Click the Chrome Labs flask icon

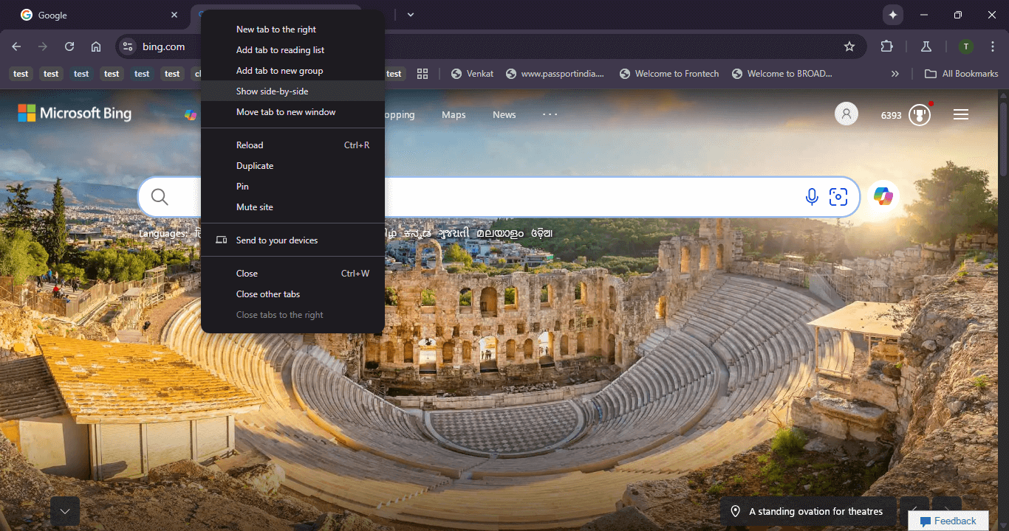point(926,46)
